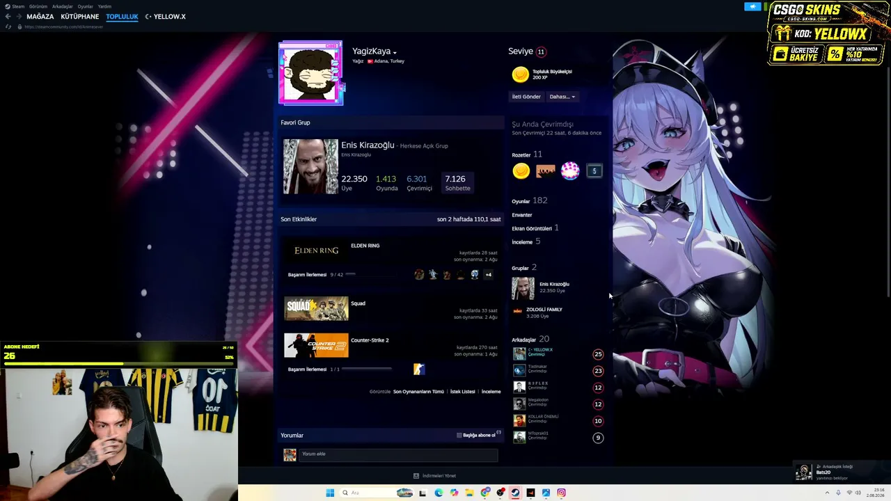This screenshot has width=891, height=501.
Task: Open the ZOLOGLİ FAMILY group
Action: [x=544, y=310]
